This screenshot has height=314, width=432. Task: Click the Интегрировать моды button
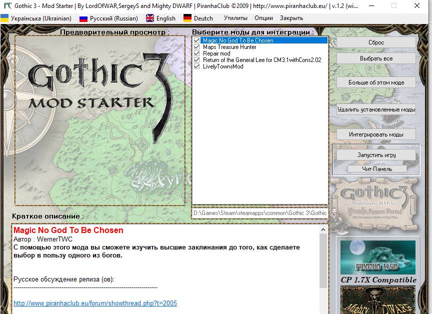pos(376,134)
